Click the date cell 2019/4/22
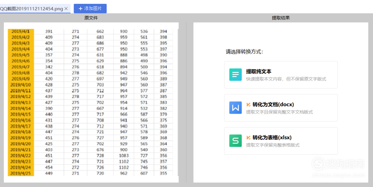The height and width of the screenshot is (187, 373). pos(21,155)
